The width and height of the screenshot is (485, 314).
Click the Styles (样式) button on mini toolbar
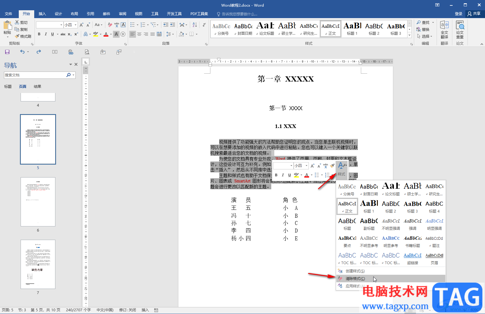342,169
